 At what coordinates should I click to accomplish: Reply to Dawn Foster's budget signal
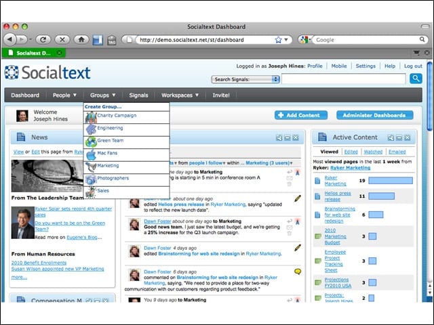(290, 221)
